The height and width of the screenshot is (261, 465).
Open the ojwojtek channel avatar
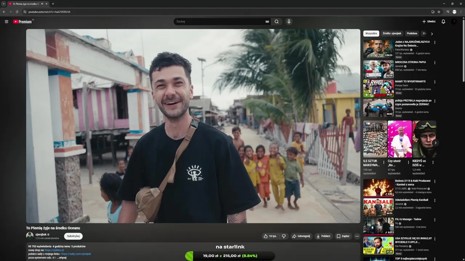click(x=30, y=236)
